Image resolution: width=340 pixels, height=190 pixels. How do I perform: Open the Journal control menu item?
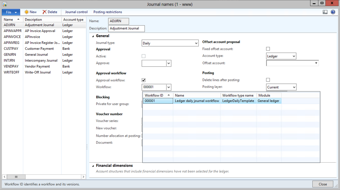tap(76, 12)
